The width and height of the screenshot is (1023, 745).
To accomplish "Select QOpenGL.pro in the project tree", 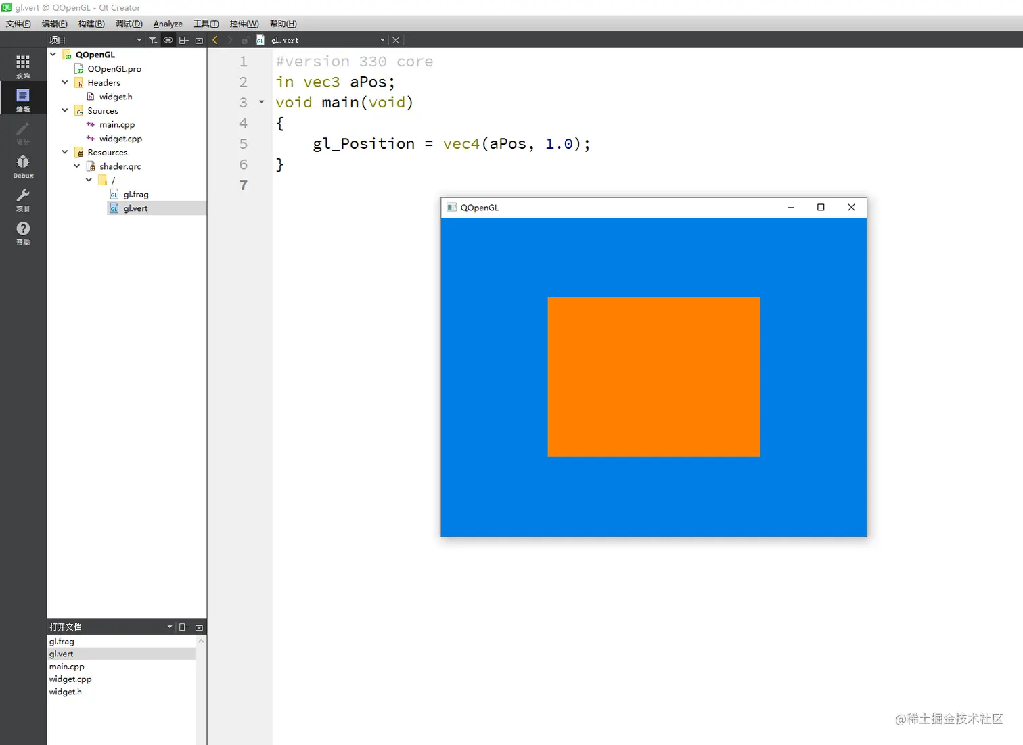I will [114, 68].
